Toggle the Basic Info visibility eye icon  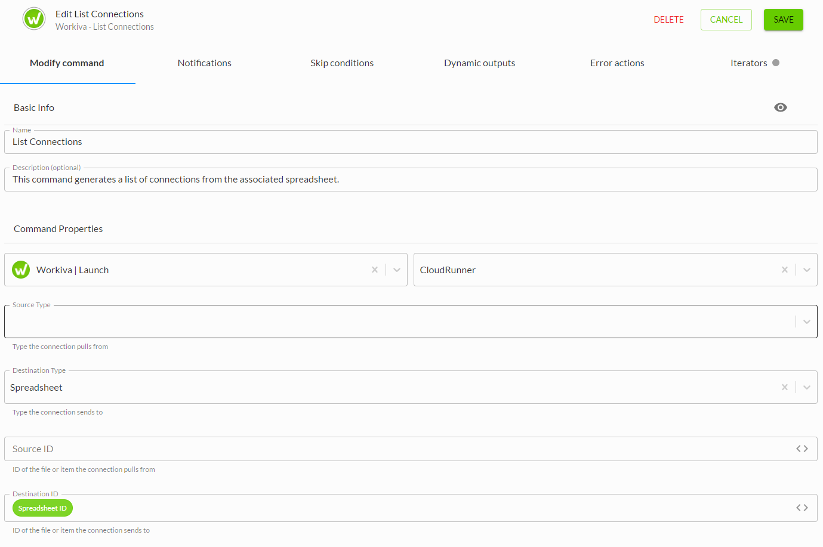tap(781, 107)
